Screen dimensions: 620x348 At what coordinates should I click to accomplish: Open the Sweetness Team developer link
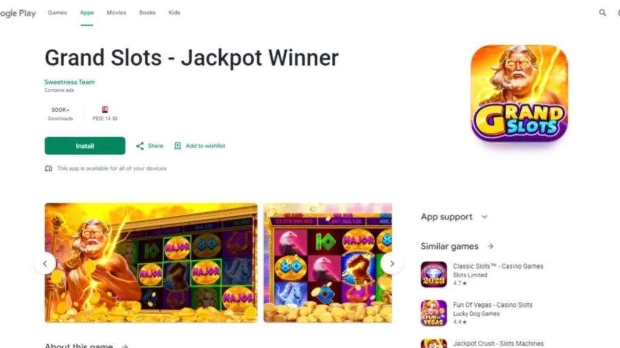pyautogui.click(x=70, y=82)
